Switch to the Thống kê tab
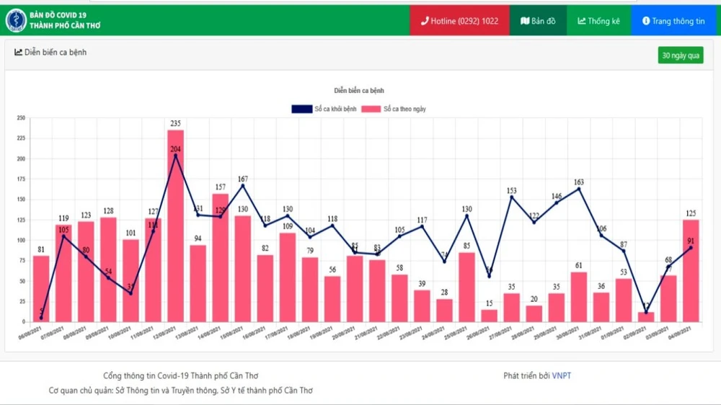This screenshot has height=405, width=721. pos(598,21)
